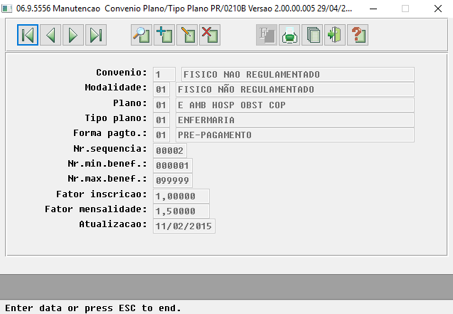Click the Modalidade: label

pos(116,88)
